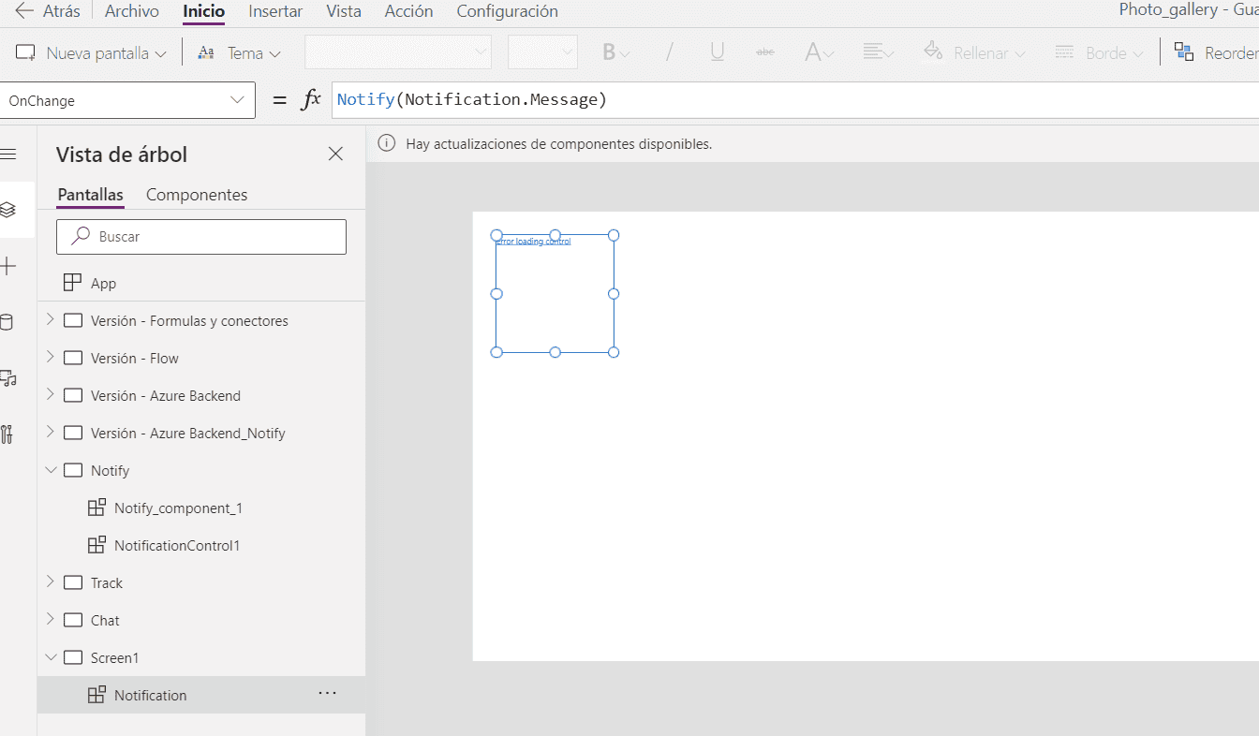Open the text alignment options
Image resolution: width=1259 pixels, height=736 pixels.
pyautogui.click(x=878, y=52)
